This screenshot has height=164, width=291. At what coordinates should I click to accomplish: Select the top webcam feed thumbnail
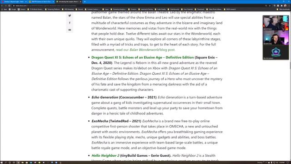tap(276, 23)
